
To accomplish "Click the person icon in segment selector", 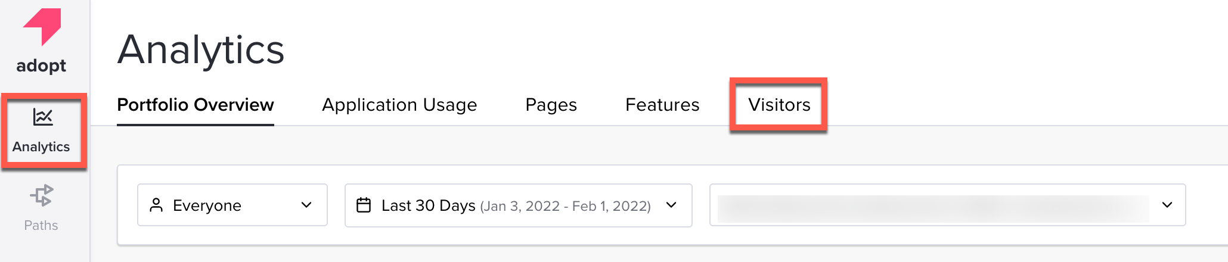I will (x=156, y=205).
